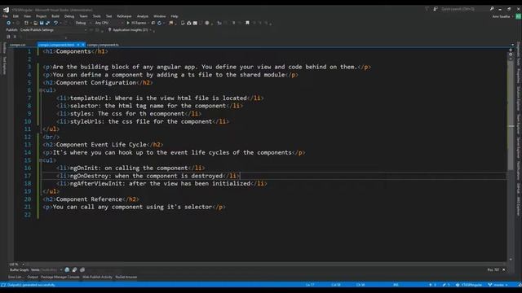Switch to the compo.component.ts tab
Image resolution: width=522 pixels, height=293 pixels.
(x=103, y=45)
